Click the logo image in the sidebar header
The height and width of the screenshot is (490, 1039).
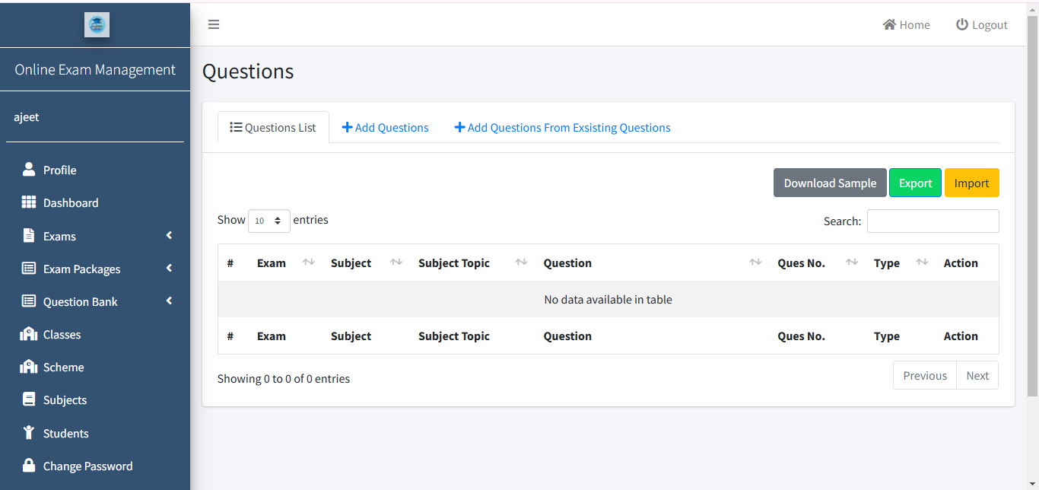[97, 24]
